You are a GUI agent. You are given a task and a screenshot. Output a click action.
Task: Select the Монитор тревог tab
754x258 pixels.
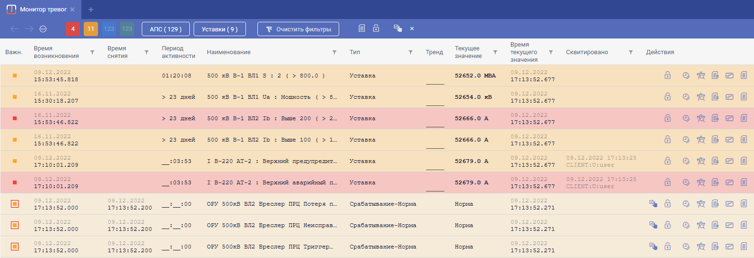click(x=43, y=10)
